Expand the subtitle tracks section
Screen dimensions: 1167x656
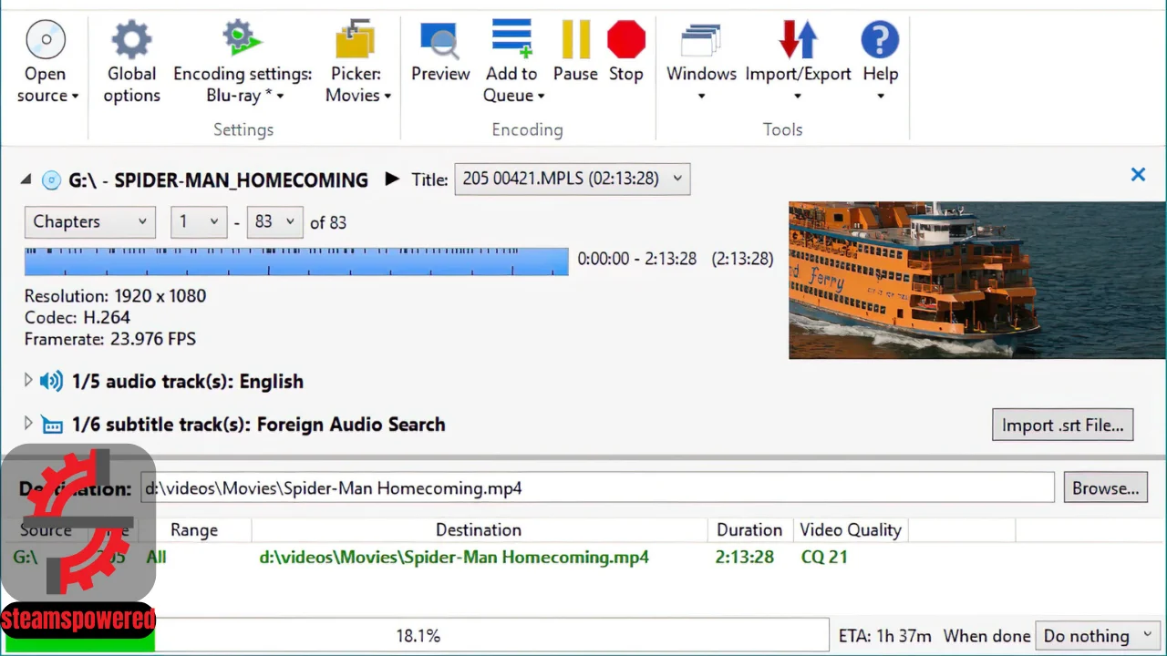coord(27,424)
